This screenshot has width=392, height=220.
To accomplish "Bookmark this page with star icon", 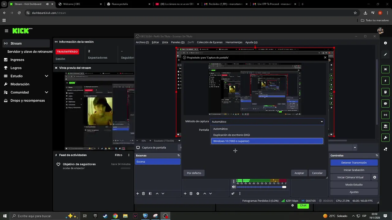I will [355, 13].
